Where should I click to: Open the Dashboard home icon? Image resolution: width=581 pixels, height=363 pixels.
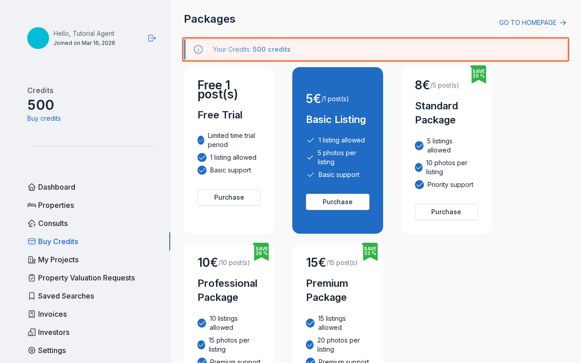pos(31,187)
